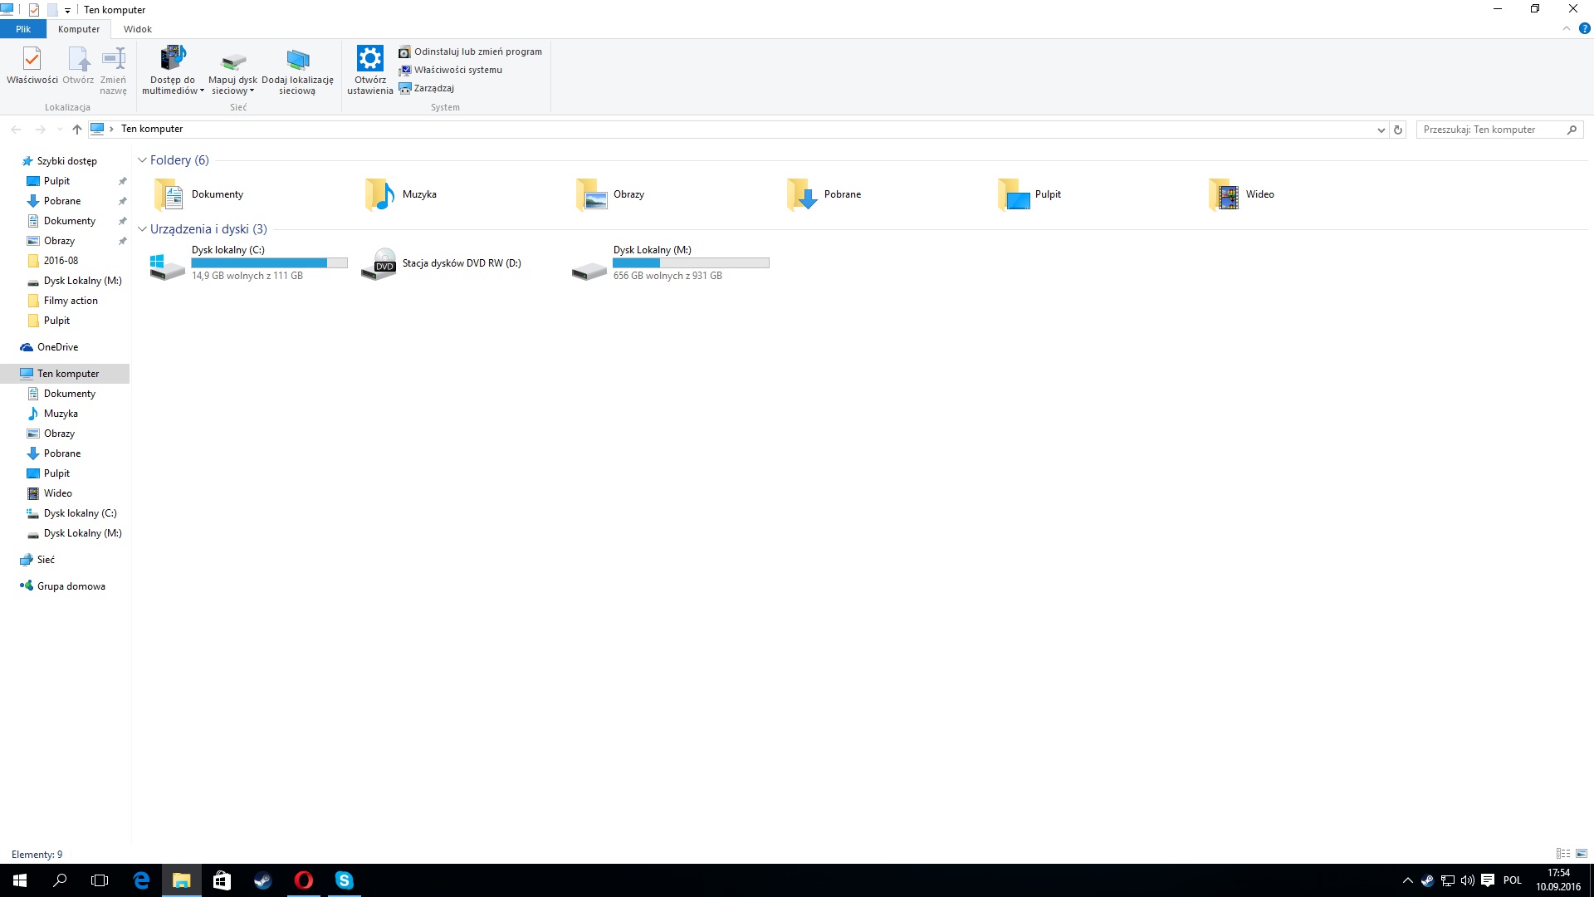Open the Windows Start menu
Image resolution: width=1594 pixels, height=897 pixels.
pyautogui.click(x=20, y=880)
